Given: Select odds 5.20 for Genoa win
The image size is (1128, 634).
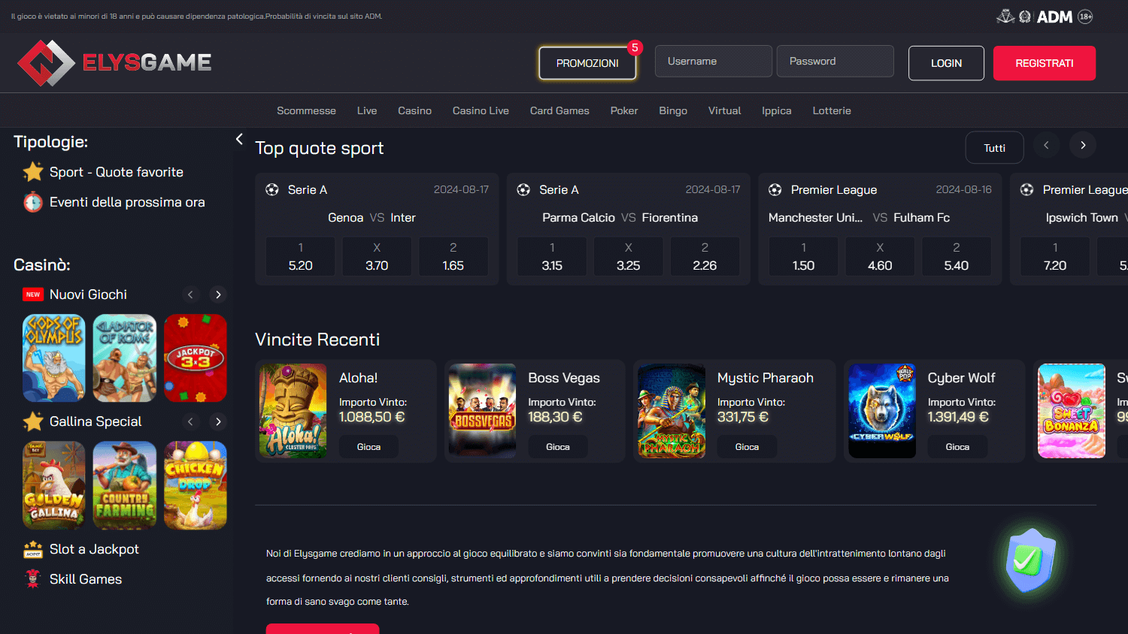Looking at the screenshot, I should 301,257.
